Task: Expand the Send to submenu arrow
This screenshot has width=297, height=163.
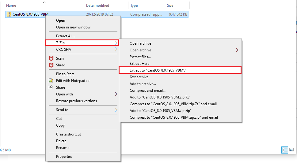Action: (116, 110)
